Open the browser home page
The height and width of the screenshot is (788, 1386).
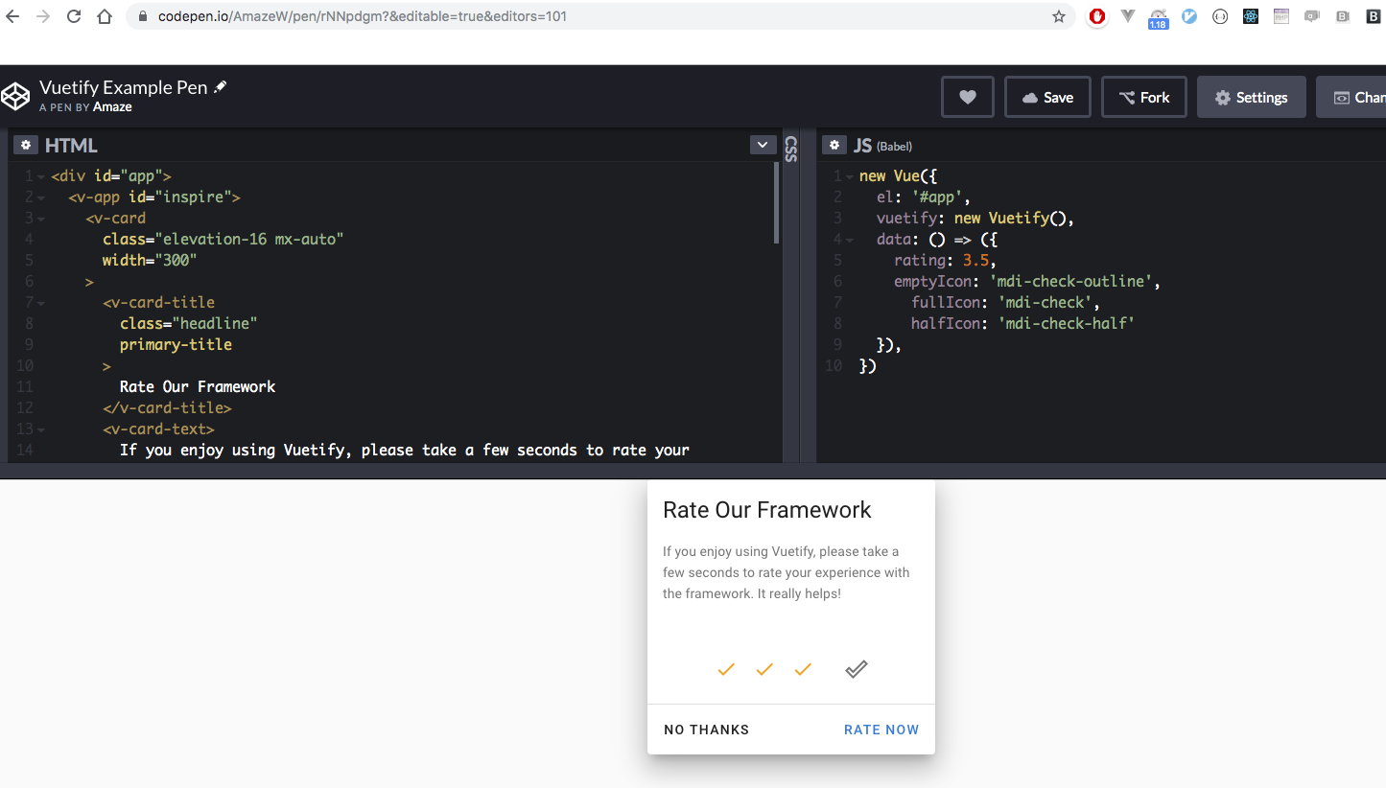[105, 16]
